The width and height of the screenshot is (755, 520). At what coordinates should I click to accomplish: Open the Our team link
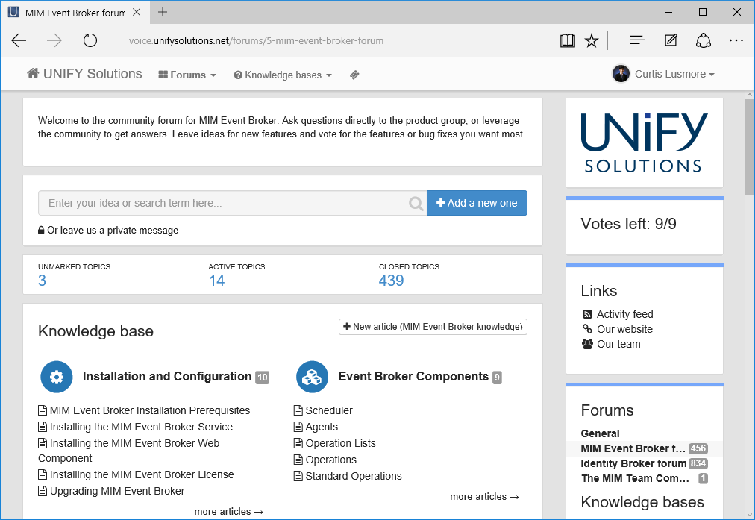618,344
